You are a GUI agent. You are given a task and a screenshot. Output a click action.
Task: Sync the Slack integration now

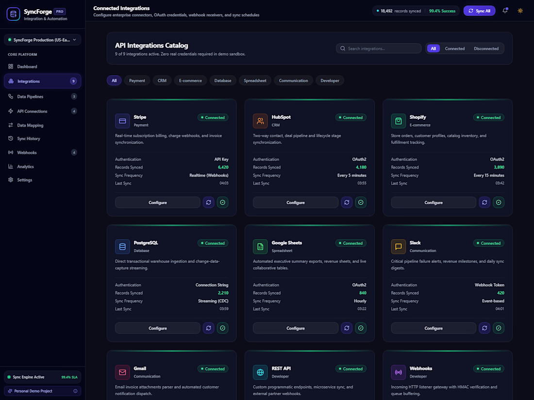[484, 328]
